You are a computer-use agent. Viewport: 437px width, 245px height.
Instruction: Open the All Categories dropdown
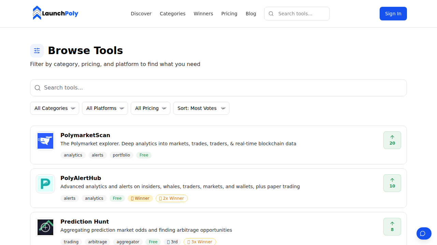tap(54, 108)
